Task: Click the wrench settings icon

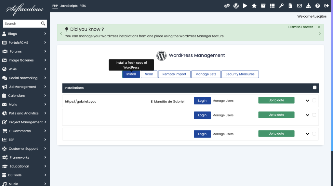Action: pyautogui.click(x=281, y=6)
